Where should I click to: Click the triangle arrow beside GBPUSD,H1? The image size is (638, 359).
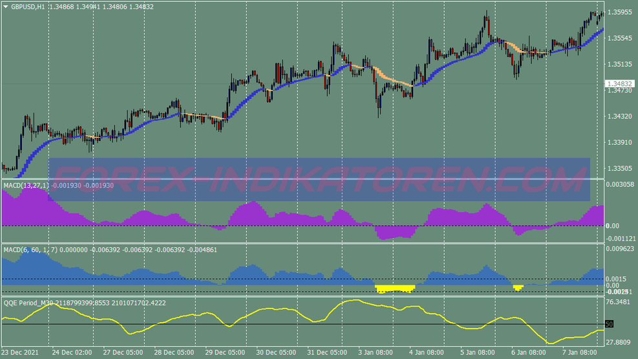(6, 6)
